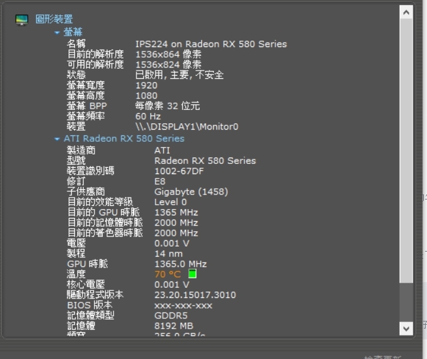Select the model value Radeon RX 580 Series
The height and width of the screenshot is (359, 427).
205,161
